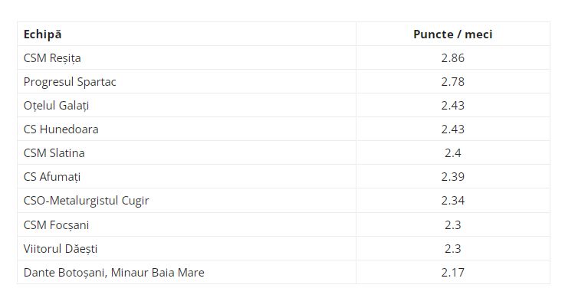Click the CSM Focșani team name

point(56,225)
